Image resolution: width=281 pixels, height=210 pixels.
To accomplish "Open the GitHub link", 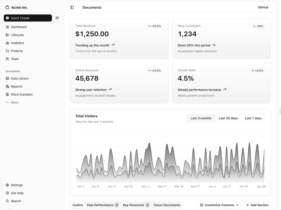I will tap(263, 7).
